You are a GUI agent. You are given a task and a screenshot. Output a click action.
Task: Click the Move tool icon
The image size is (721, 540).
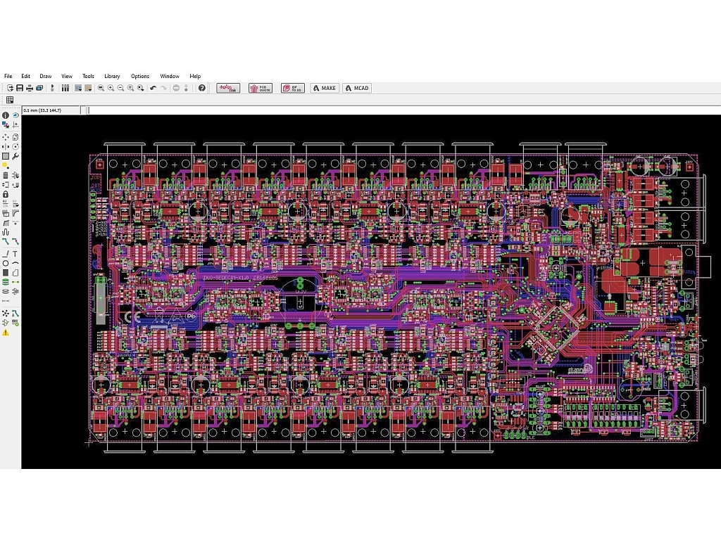(6, 136)
